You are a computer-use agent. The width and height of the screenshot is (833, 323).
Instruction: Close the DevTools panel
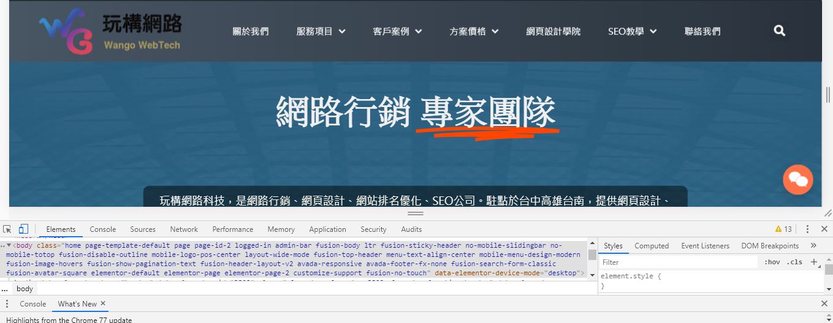click(x=824, y=229)
